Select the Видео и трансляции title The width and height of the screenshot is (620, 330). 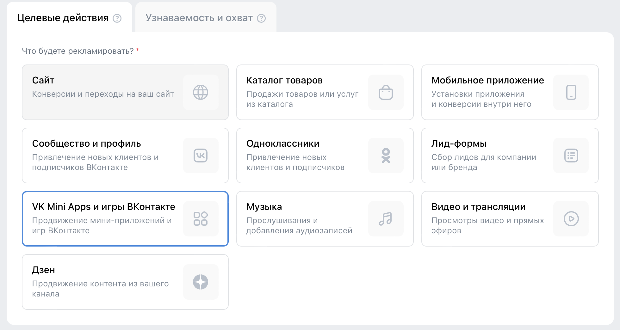[478, 207]
